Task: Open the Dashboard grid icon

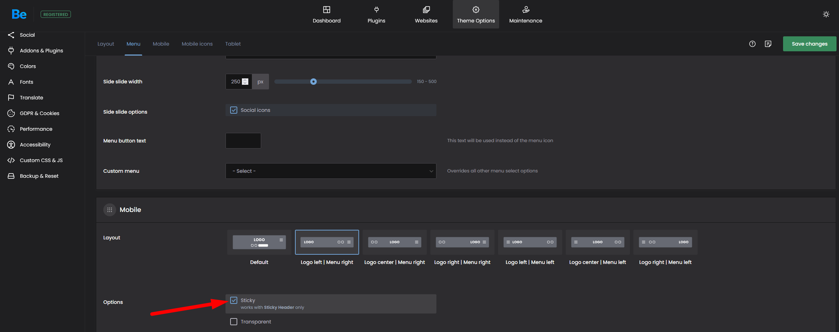Action: click(327, 10)
